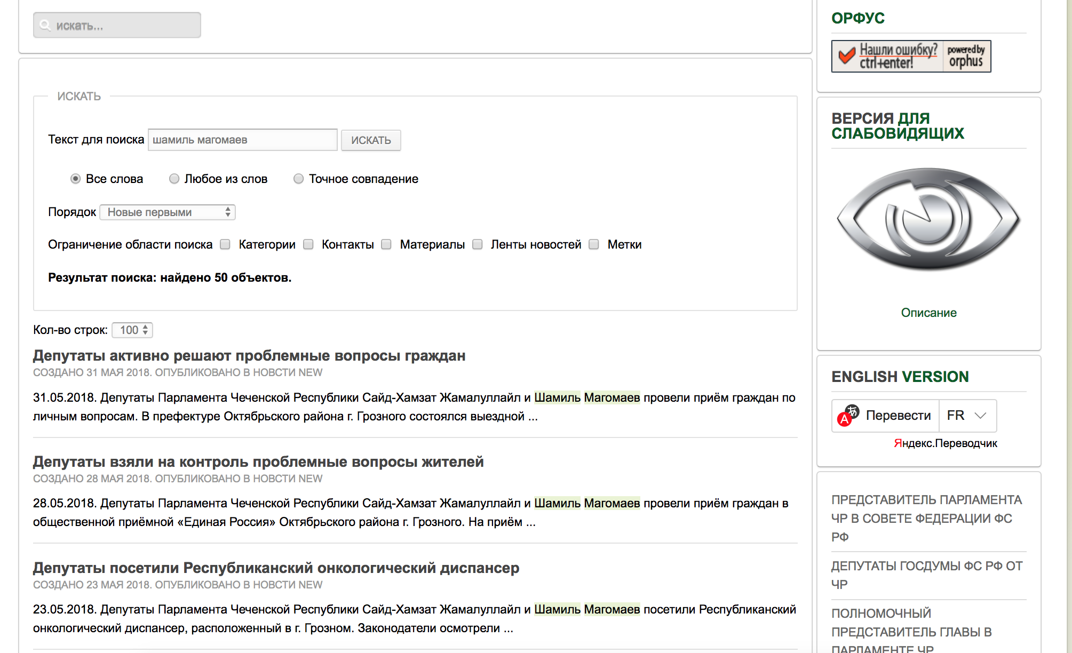The width and height of the screenshot is (1072, 653).
Task: Expand the FR language selector
Action: coord(966,415)
